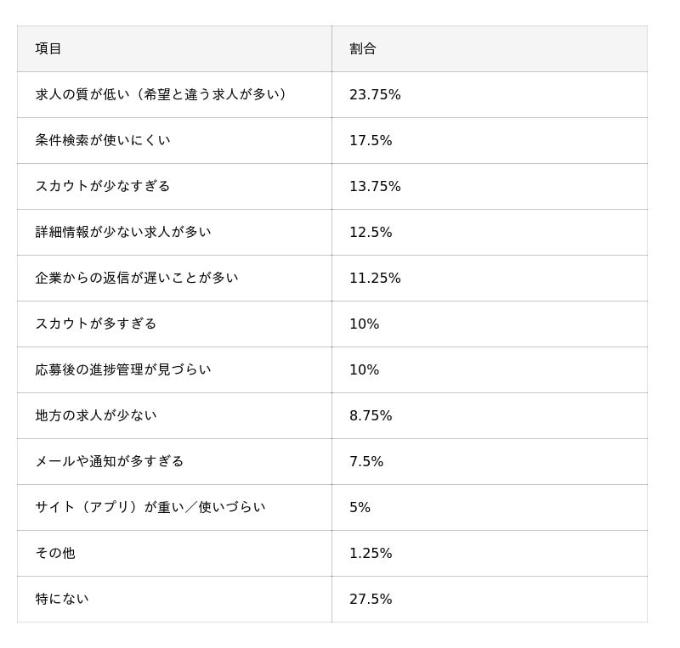Image resolution: width=680 pixels, height=648 pixels.
Task: Click the 11.25% percentage cell
Action: (375, 278)
